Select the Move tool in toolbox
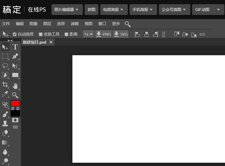 pyautogui.click(x=5, y=47)
